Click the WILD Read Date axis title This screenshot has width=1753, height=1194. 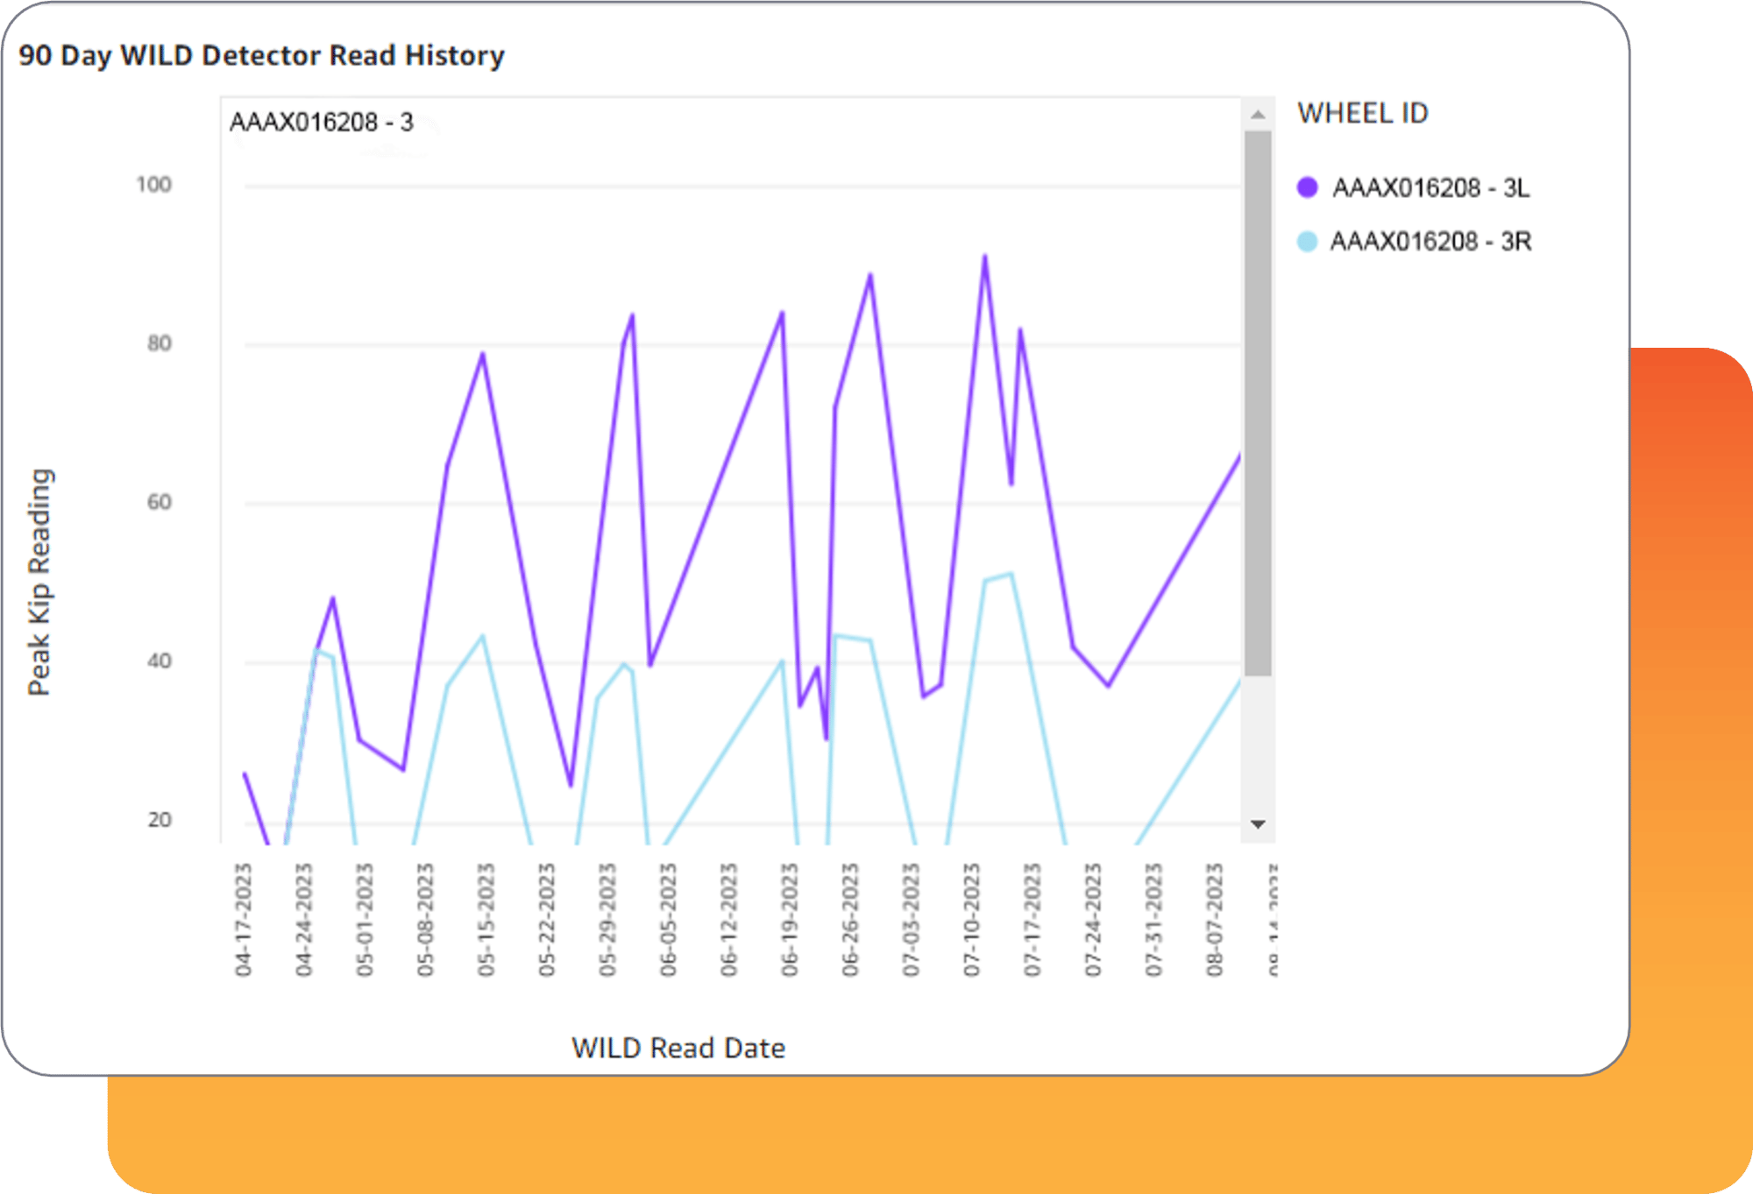(x=678, y=1048)
